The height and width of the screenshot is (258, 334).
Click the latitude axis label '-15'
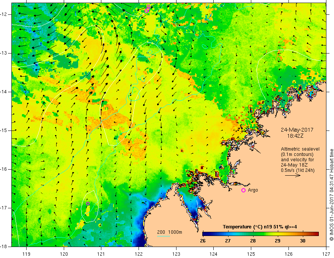point(4,131)
